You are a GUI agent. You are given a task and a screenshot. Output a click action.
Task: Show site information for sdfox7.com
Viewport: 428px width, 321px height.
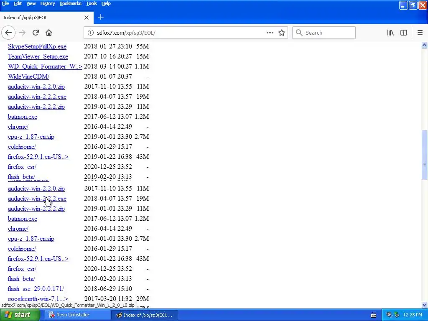90,33
